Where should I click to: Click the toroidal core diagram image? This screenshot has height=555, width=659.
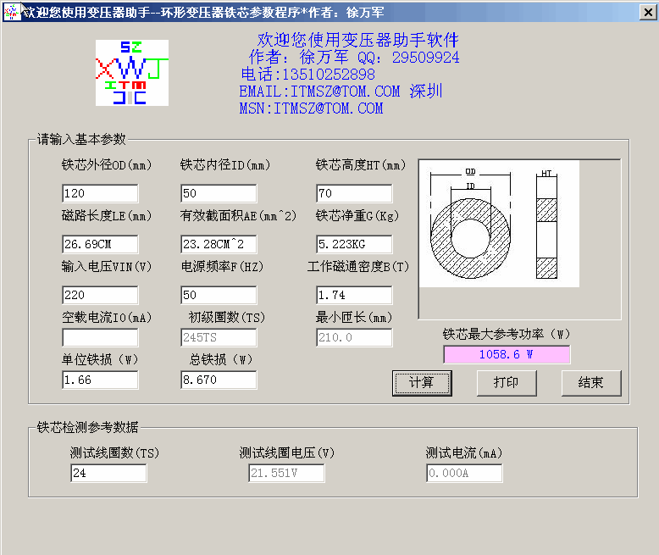[499, 224]
